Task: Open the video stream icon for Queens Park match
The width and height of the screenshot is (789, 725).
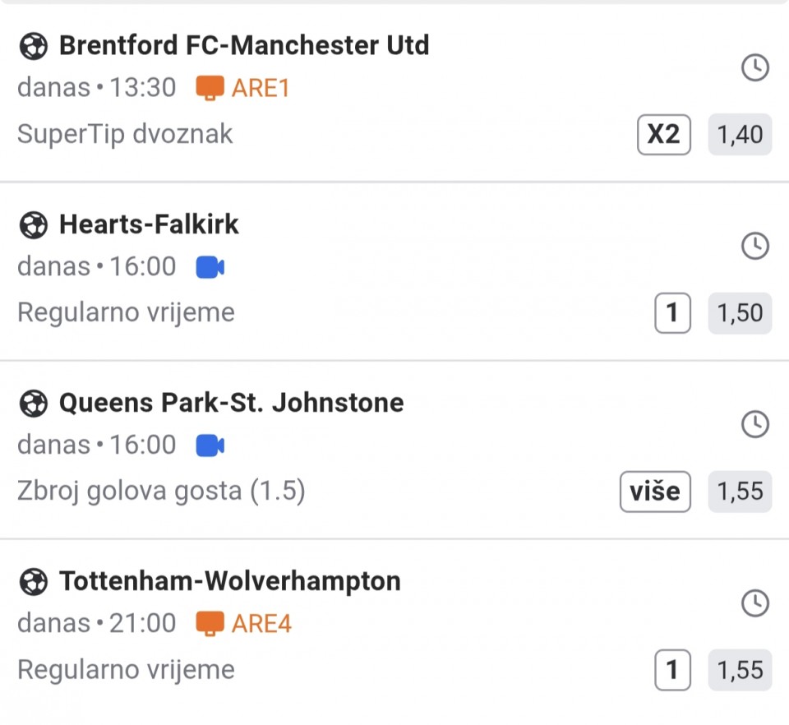Action: tap(210, 446)
